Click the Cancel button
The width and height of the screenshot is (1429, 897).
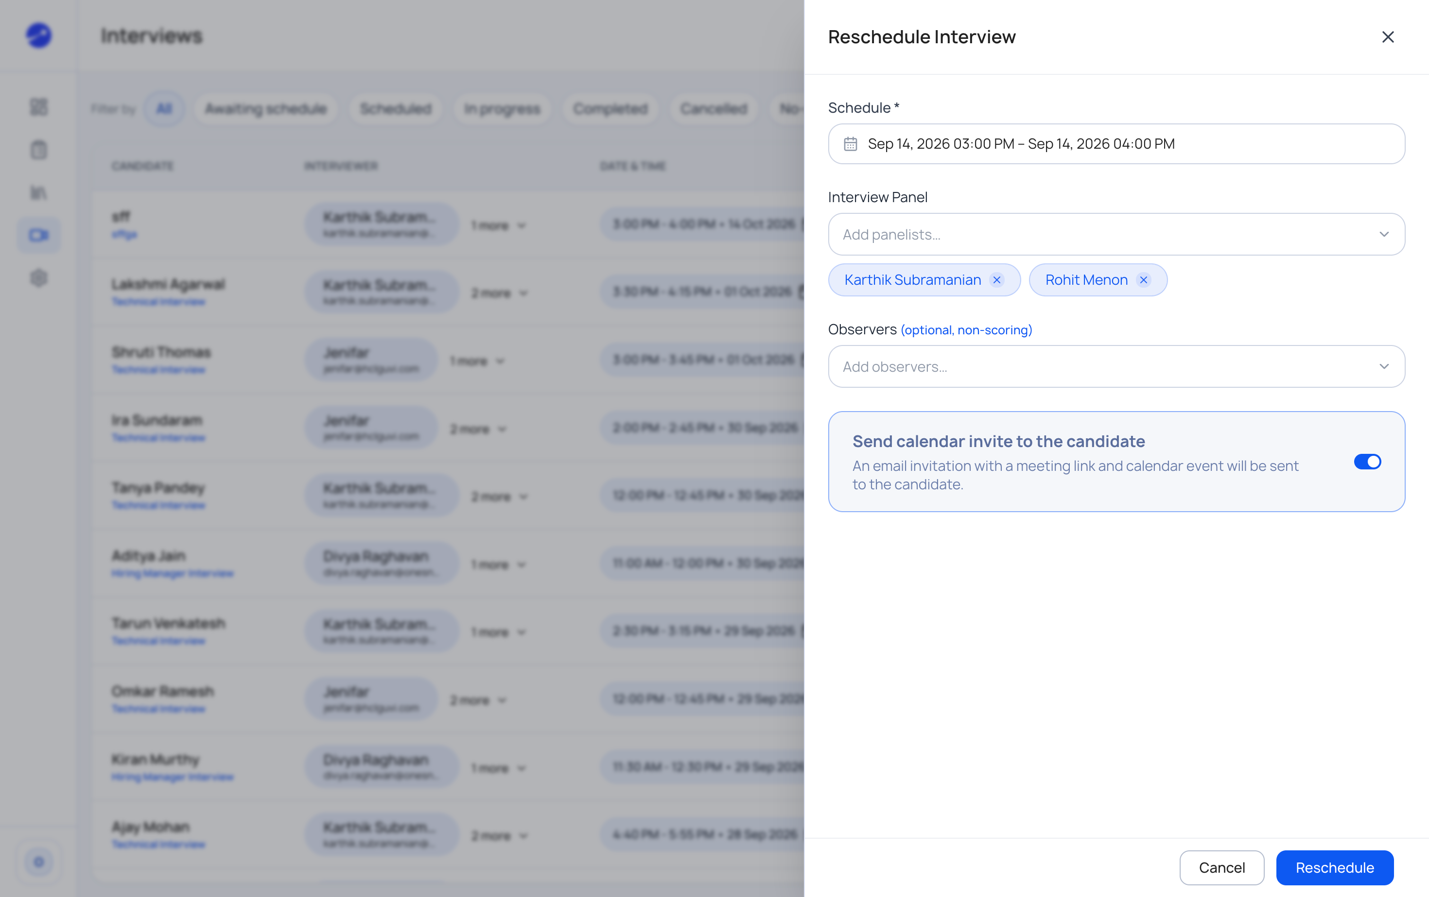pyautogui.click(x=1221, y=867)
